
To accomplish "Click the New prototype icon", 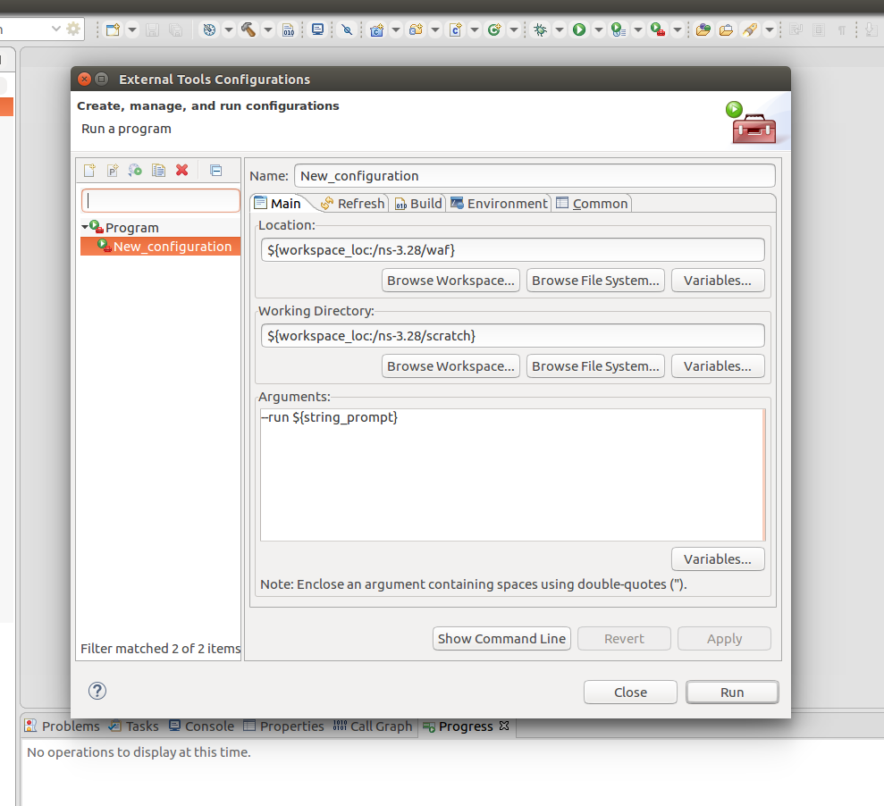I will point(113,171).
